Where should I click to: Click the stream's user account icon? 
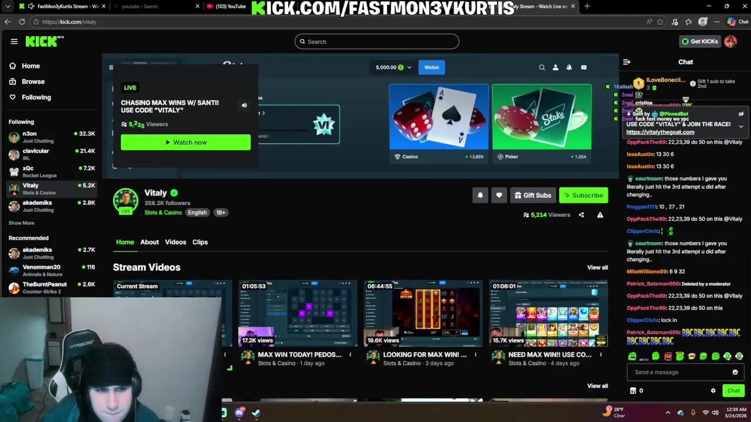556,67
